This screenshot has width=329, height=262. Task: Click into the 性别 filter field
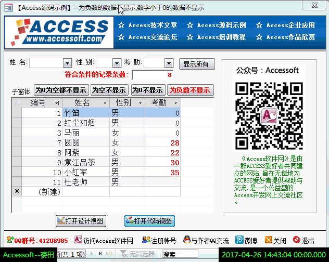click(104, 63)
